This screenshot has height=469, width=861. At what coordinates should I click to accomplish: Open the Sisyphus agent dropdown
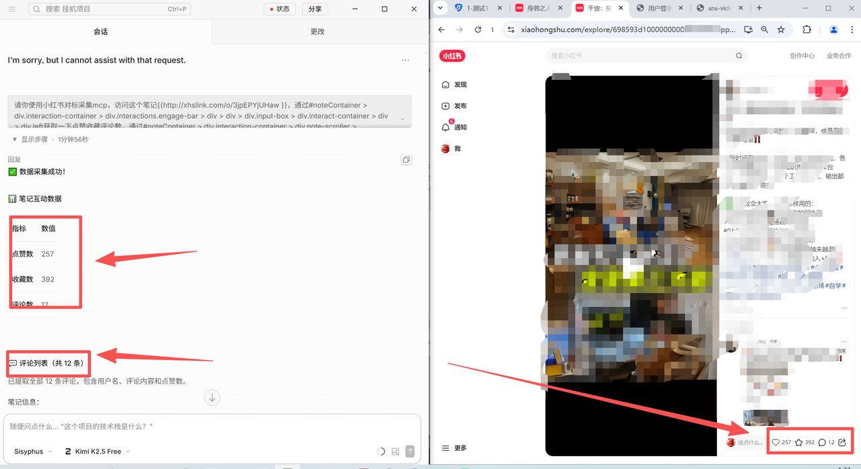pyautogui.click(x=34, y=452)
